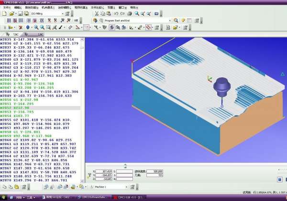The height and width of the screenshot is (201, 287).
Task: Click the Redo arrow icon
Action: [122, 13]
